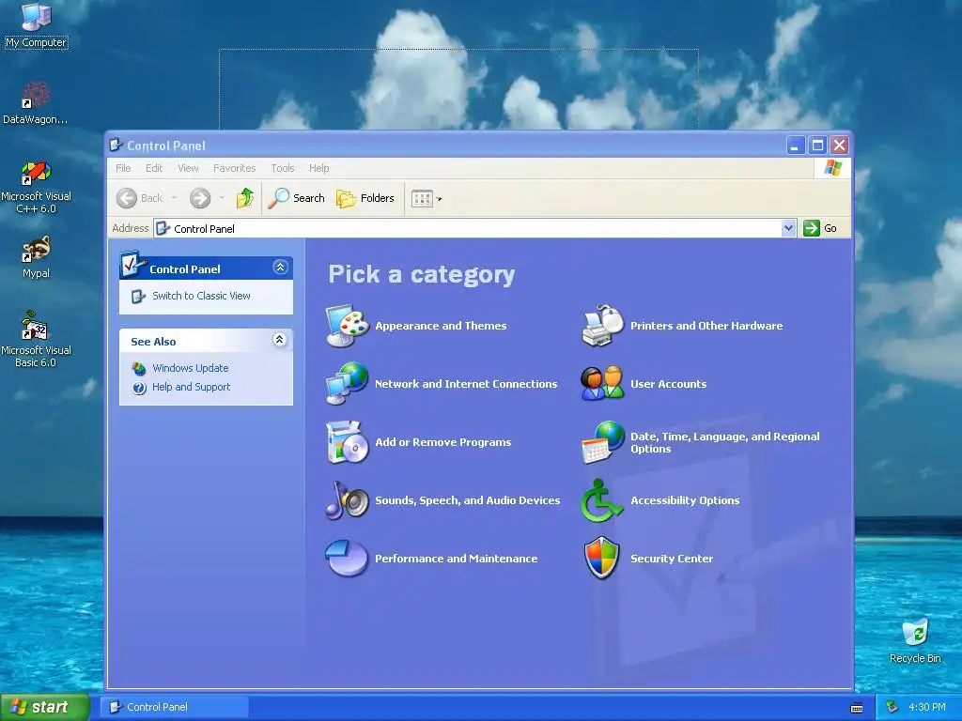Click the Control Panel taskbar button
This screenshot has width=962, height=721.
pyautogui.click(x=174, y=707)
